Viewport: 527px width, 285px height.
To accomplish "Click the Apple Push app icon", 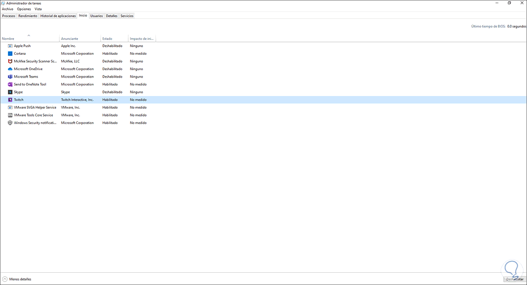I will point(10,46).
